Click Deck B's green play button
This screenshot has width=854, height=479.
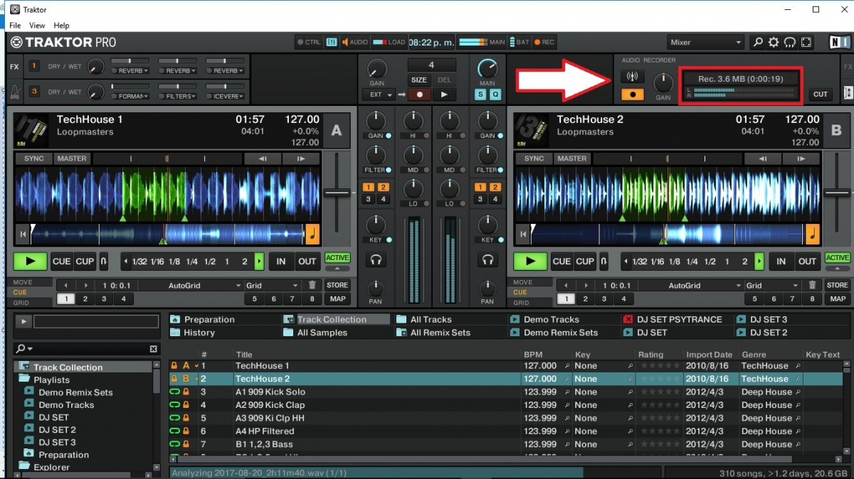(531, 262)
